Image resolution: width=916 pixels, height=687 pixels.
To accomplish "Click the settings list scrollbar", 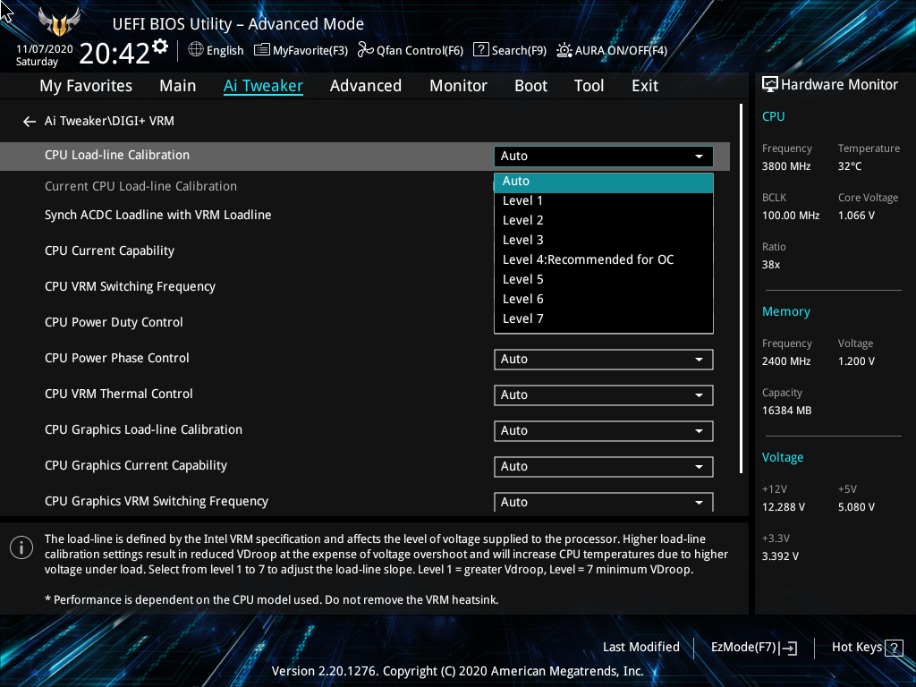I will [741, 289].
